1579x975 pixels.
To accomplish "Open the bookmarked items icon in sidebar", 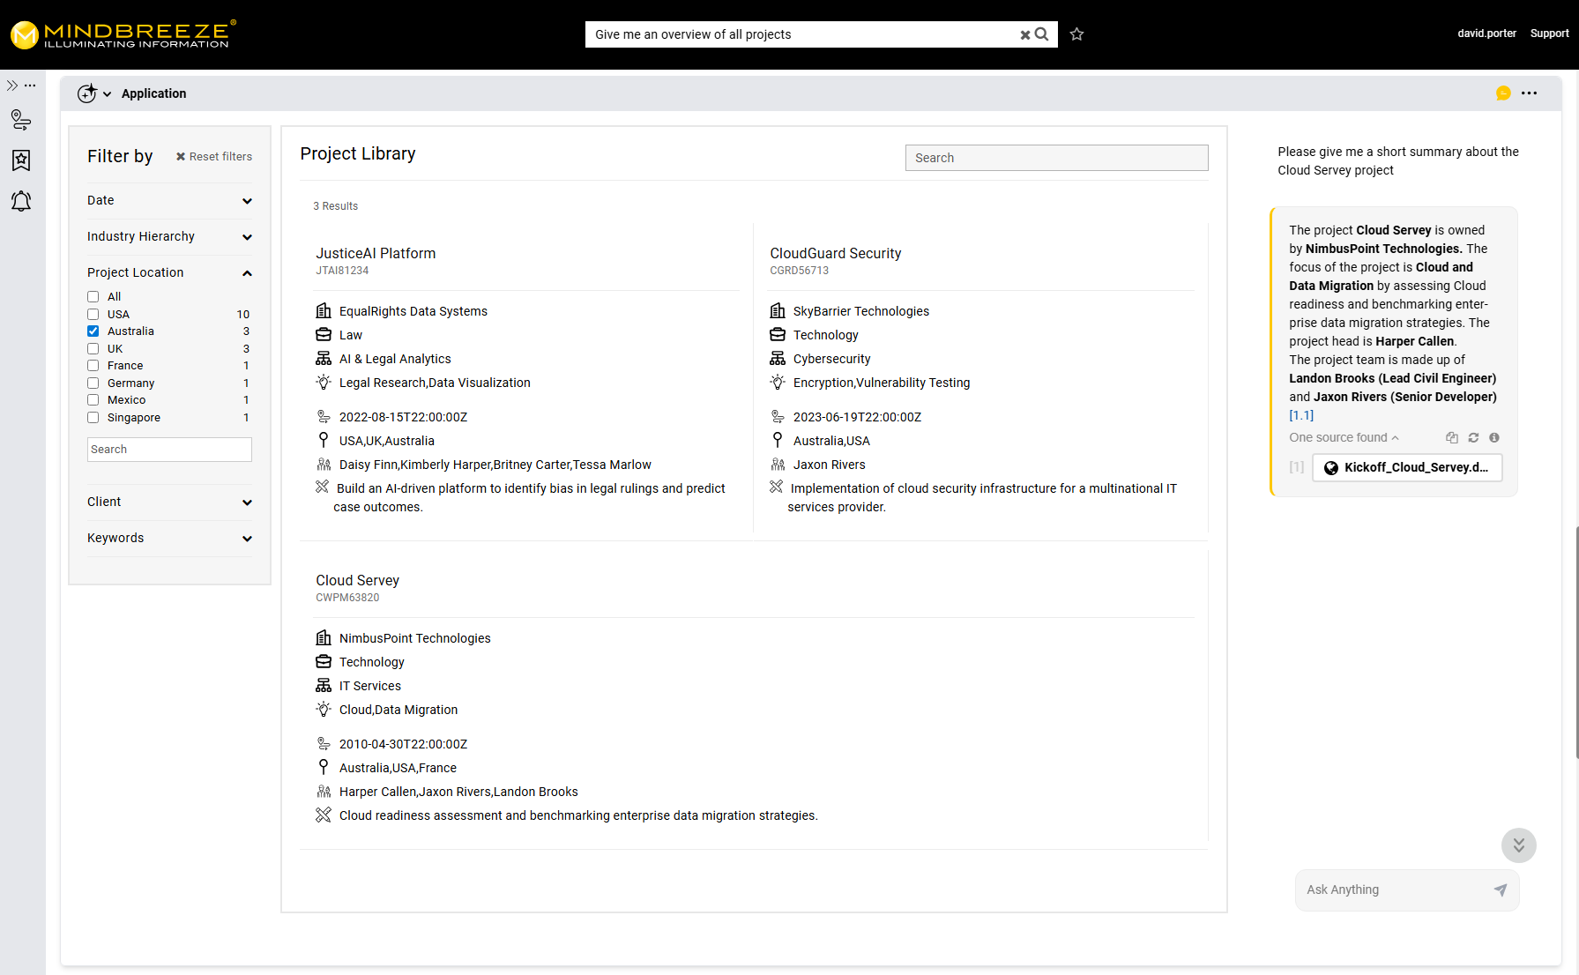I will [x=21, y=160].
